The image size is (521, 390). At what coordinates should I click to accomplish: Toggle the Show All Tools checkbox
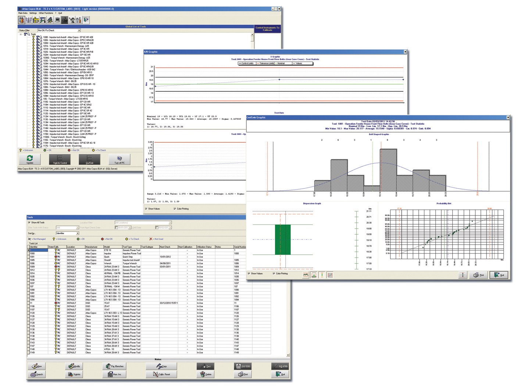(x=29, y=222)
